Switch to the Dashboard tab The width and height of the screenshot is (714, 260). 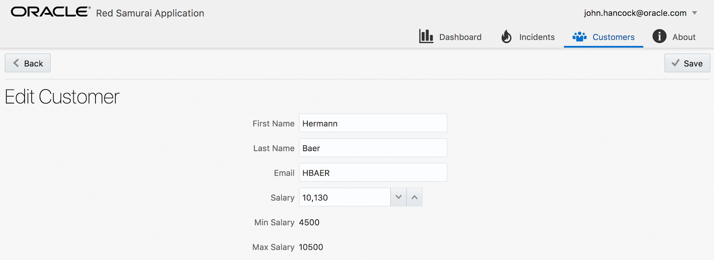[460, 37]
